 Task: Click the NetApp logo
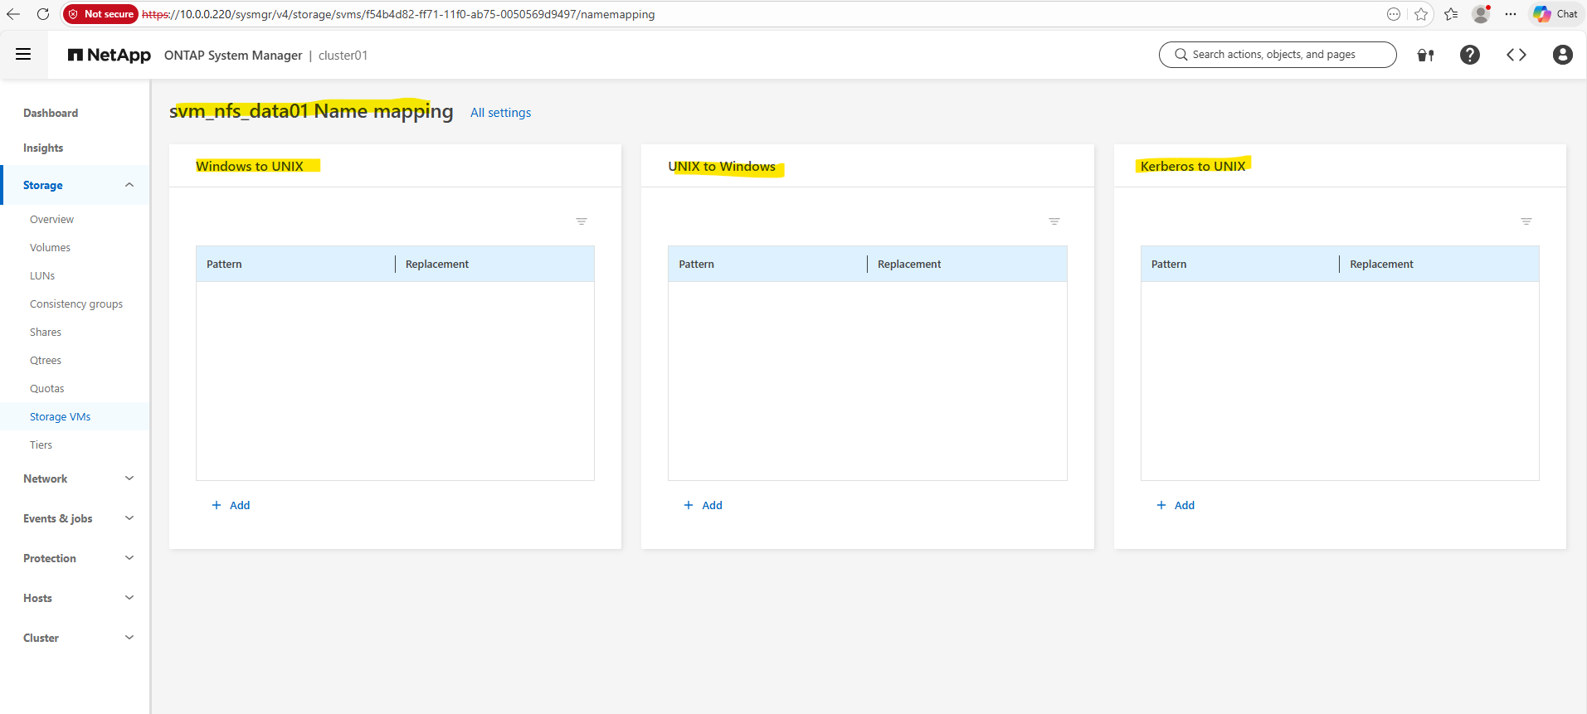click(110, 55)
